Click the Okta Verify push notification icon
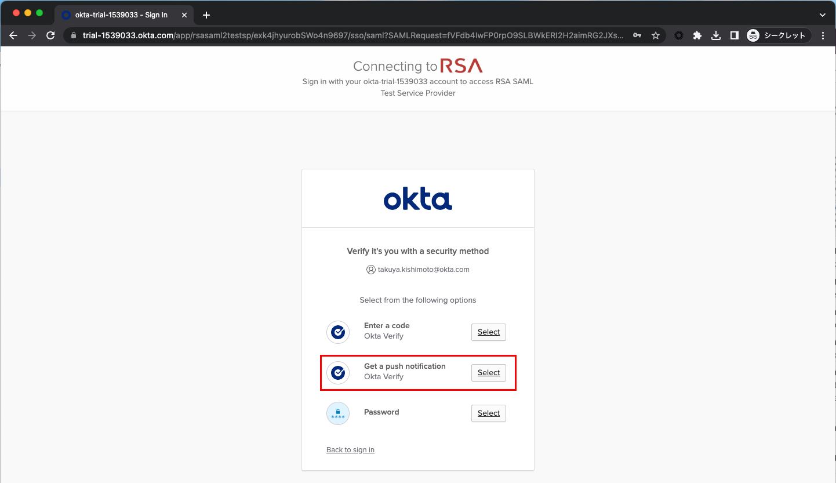The image size is (836, 483). coord(338,373)
